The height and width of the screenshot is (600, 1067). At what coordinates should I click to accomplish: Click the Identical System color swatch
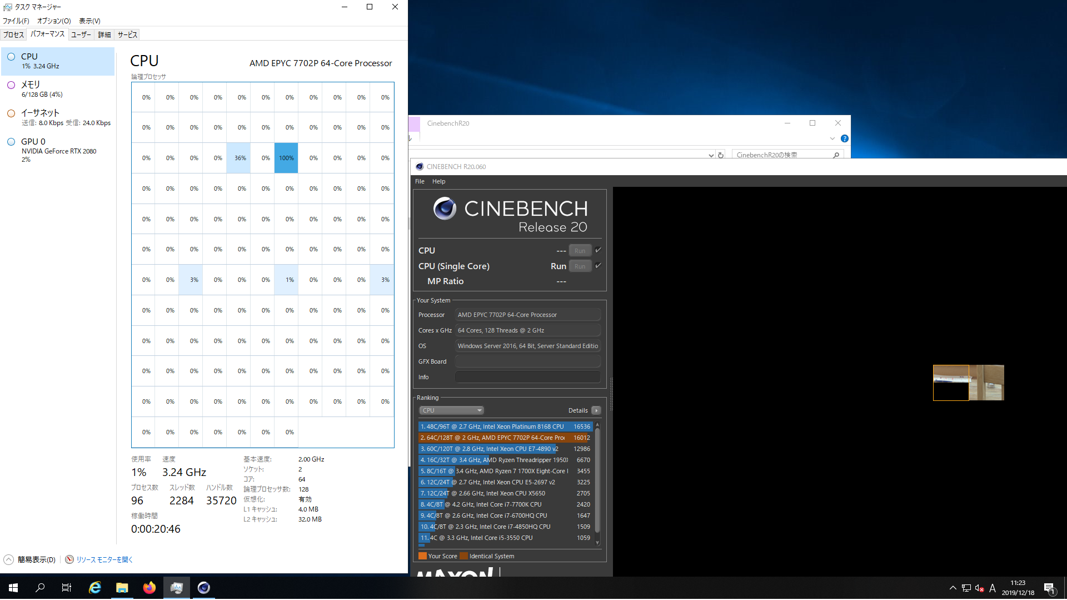point(463,556)
